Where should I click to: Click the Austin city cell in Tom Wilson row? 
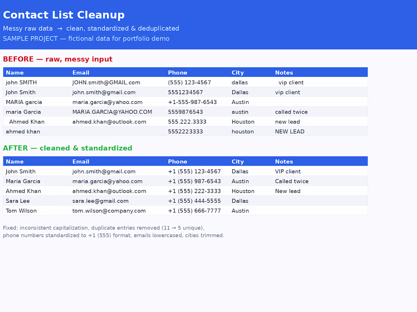240,210
